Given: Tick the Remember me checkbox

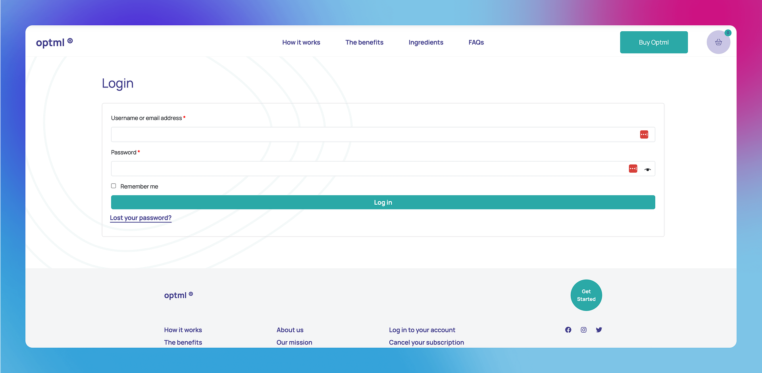Looking at the screenshot, I should pyautogui.click(x=114, y=186).
